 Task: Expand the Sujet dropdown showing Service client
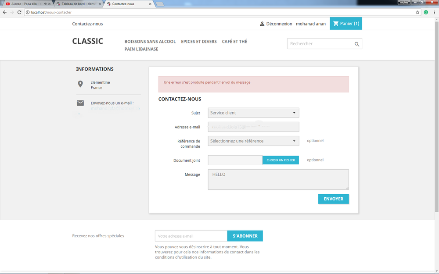tap(253, 113)
